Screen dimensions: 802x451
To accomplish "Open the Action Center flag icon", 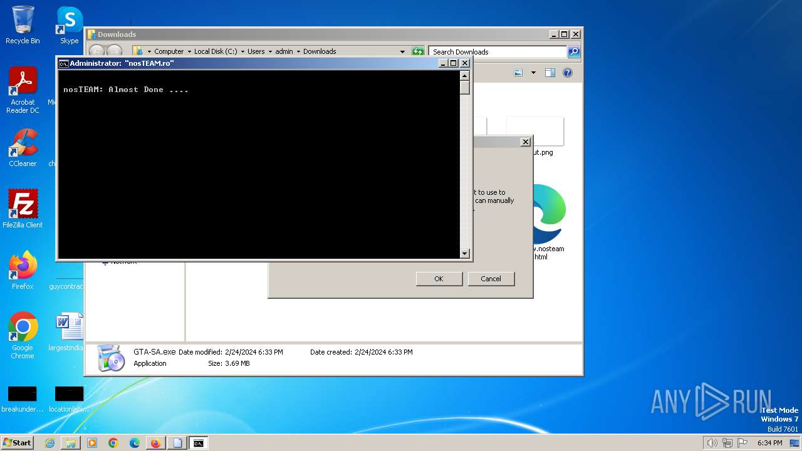I will 742,443.
